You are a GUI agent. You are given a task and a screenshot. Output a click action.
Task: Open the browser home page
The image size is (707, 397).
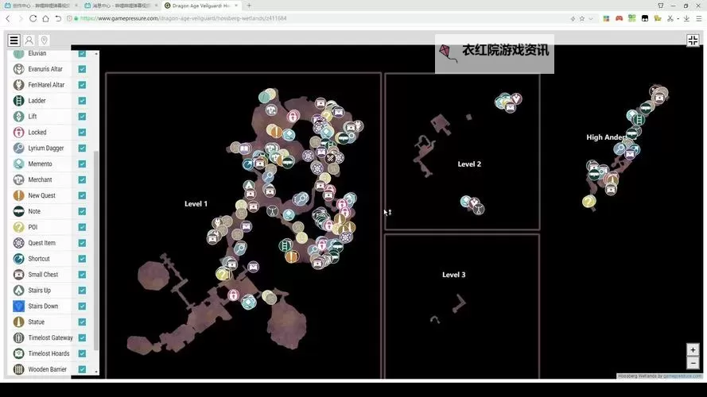45,18
